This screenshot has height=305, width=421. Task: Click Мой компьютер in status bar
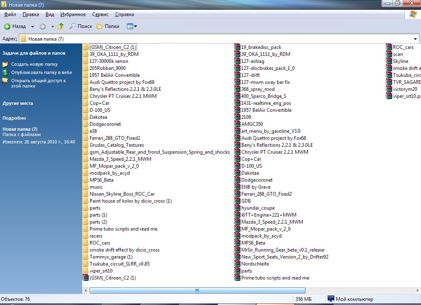(350, 299)
